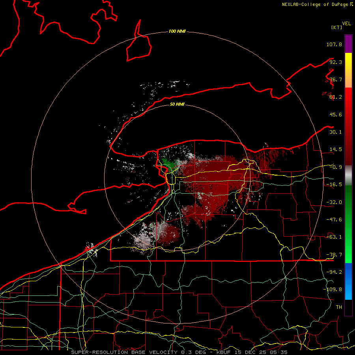This screenshot has height=355, width=355.
Task: Click the 30.1 velocity scale value
Action: [x=336, y=132]
